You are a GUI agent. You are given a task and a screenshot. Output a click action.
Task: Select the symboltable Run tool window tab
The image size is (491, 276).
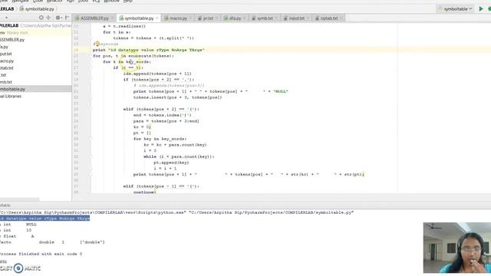pos(5,205)
